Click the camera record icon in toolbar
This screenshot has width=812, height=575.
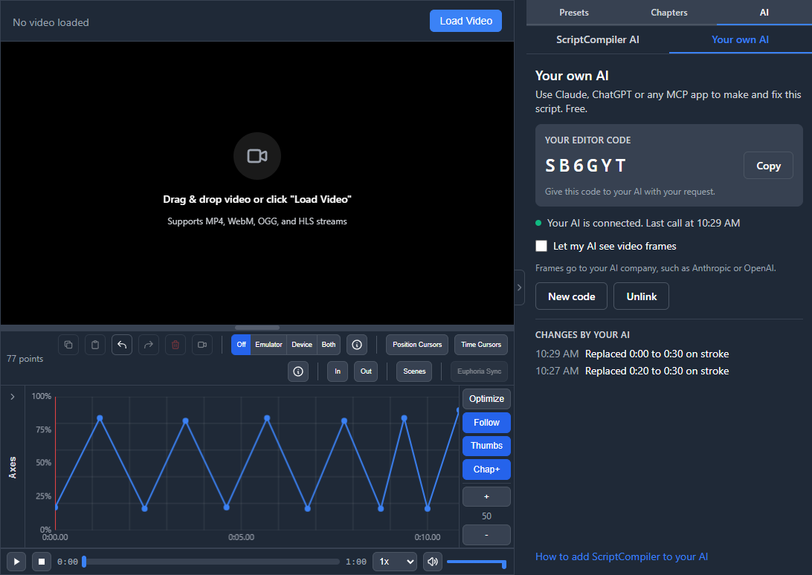tap(202, 345)
